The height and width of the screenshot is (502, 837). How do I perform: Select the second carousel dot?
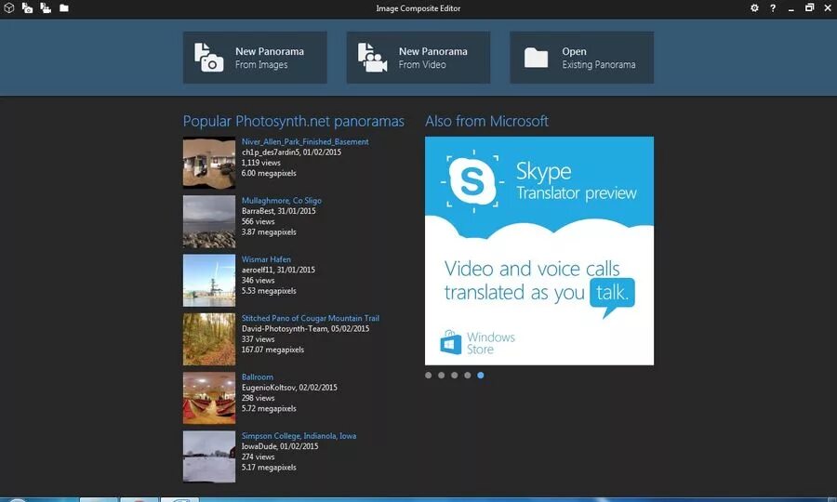pyautogui.click(x=442, y=375)
